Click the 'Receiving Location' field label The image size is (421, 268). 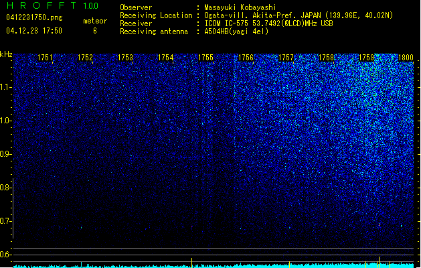[x=156, y=15]
